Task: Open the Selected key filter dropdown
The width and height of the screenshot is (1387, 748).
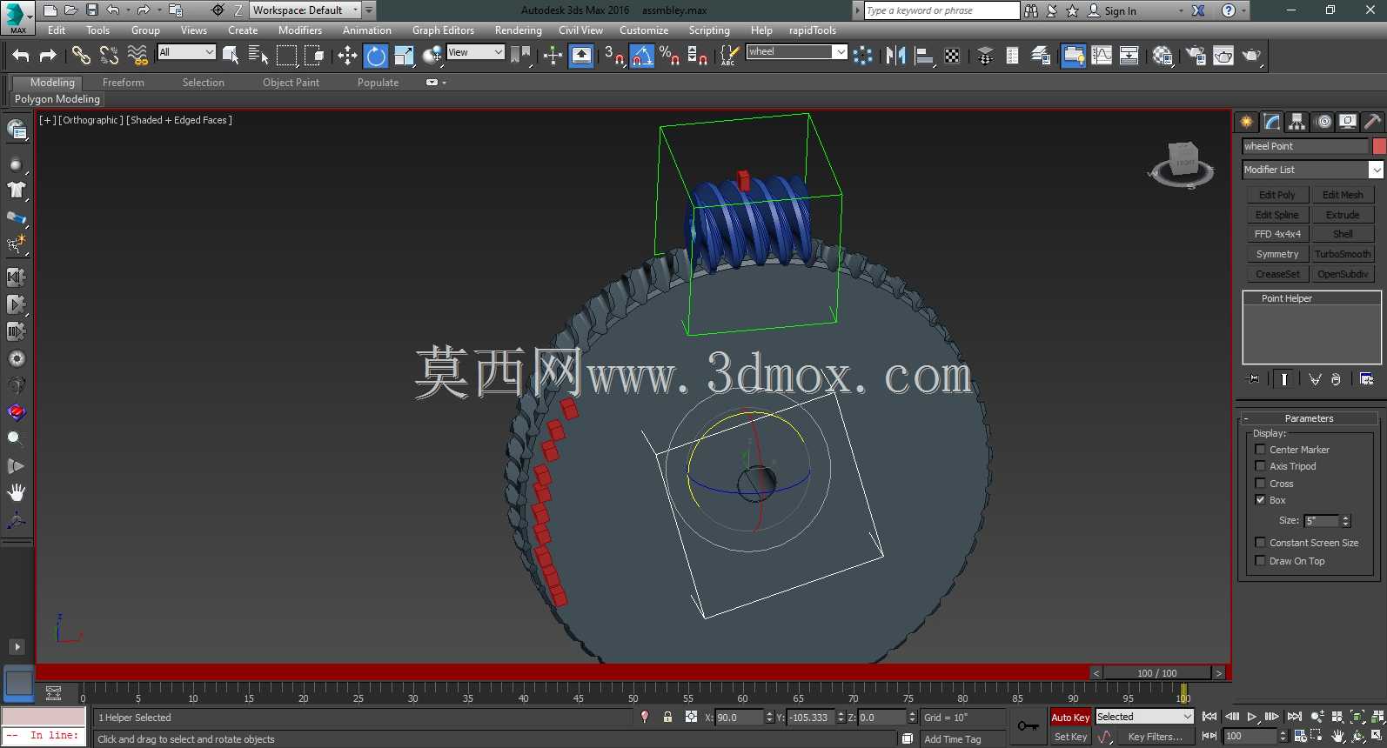Action: click(1144, 717)
